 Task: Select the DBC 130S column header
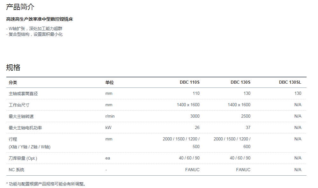coord(240,82)
